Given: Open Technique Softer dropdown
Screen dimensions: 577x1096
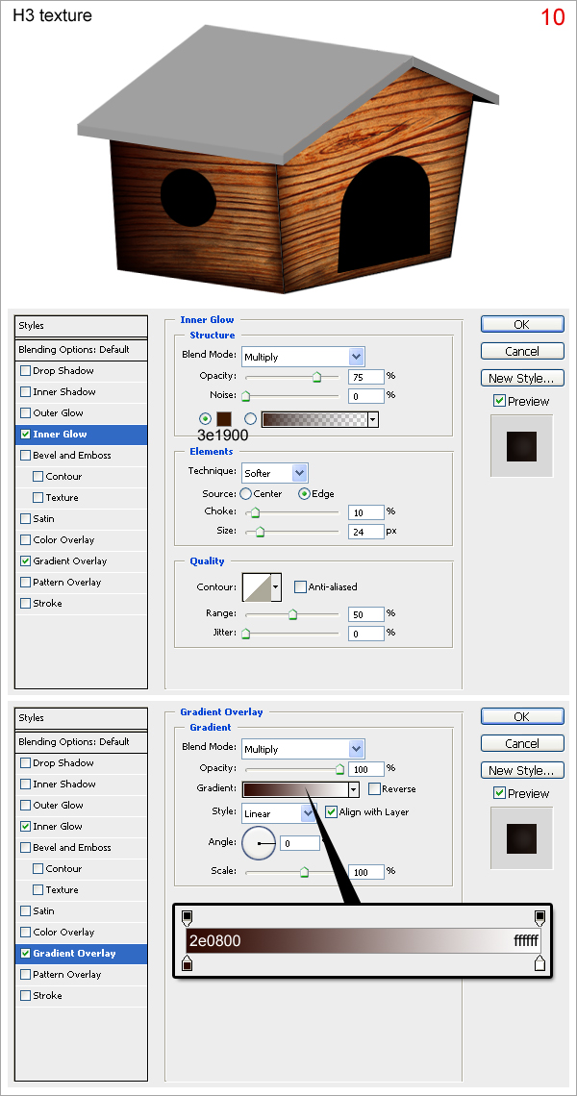Looking at the screenshot, I should click(300, 472).
